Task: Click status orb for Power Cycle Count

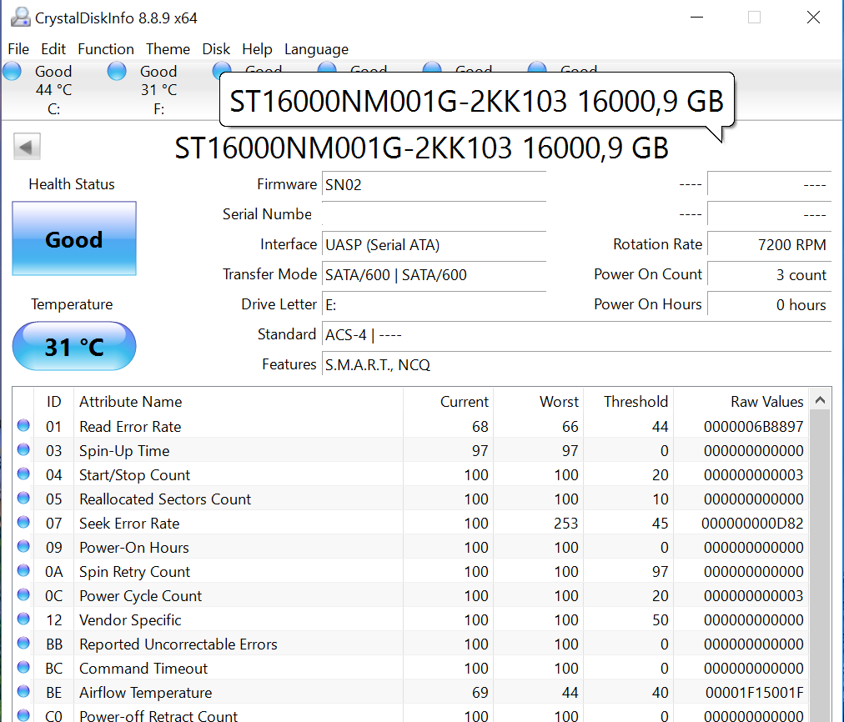Action: click(x=23, y=595)
